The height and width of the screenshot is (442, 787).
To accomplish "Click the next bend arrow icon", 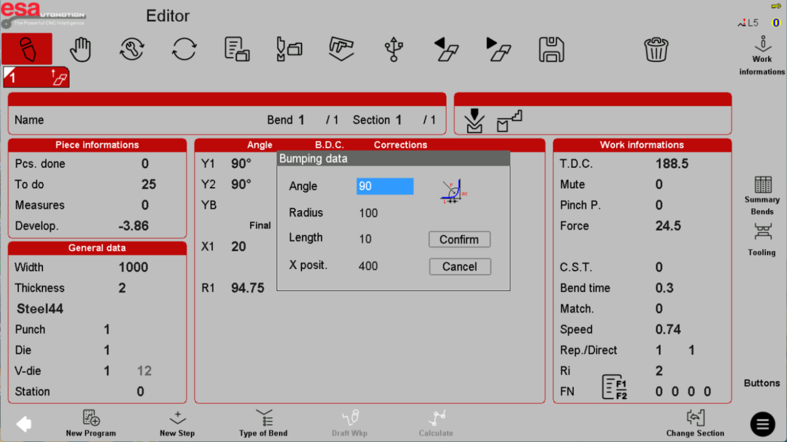I will [498, 49].
